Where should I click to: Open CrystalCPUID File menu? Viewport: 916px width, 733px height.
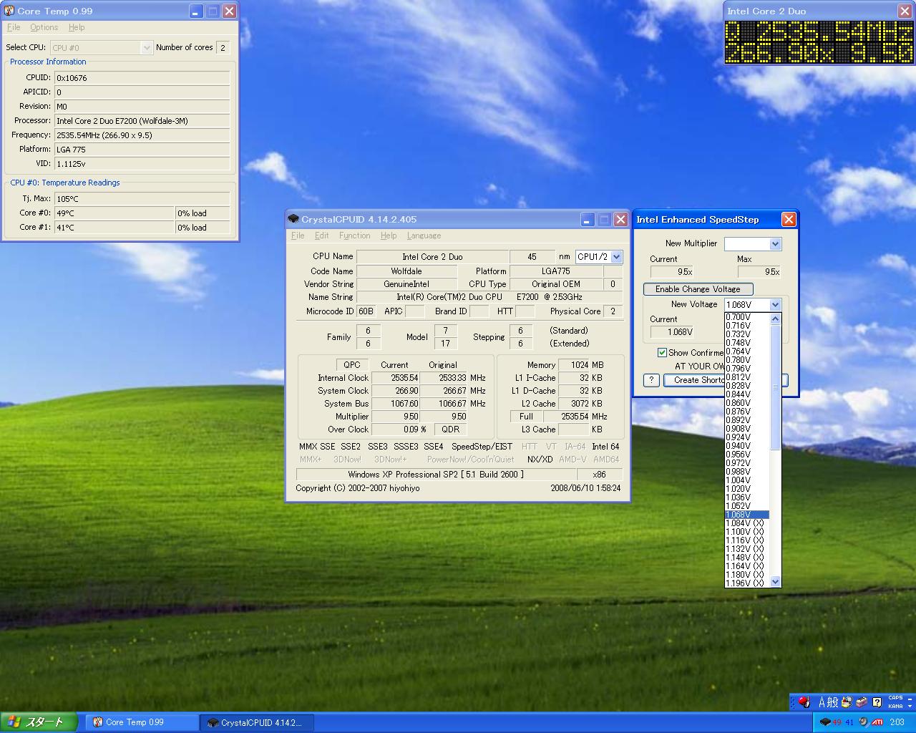point(298,236)
